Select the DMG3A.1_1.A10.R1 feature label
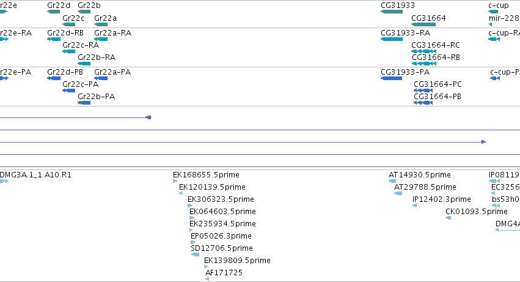This screenshot has width=520, height=282. [x=35, y=175]
